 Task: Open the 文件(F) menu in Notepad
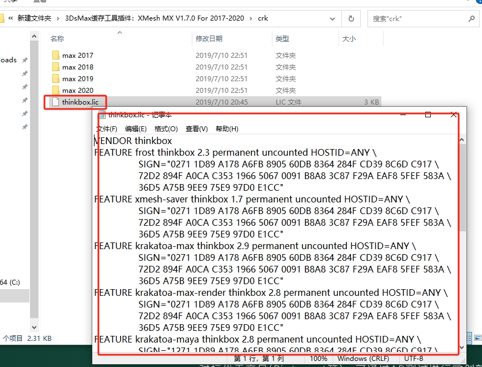point(106,129)
